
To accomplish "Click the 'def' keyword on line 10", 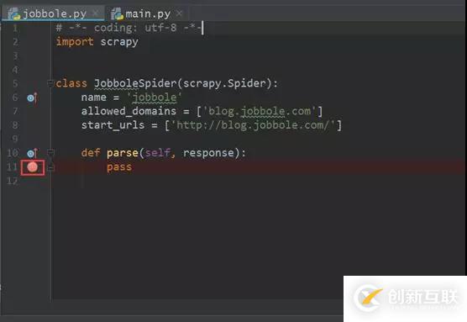I will [91, 153].
